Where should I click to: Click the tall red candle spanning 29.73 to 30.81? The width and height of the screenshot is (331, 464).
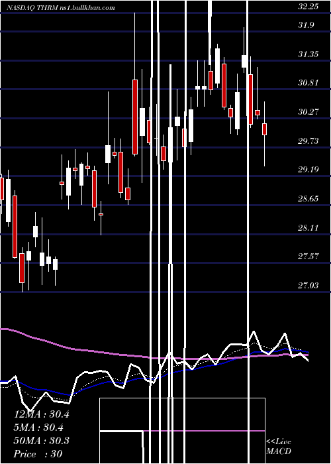(135, 117)
